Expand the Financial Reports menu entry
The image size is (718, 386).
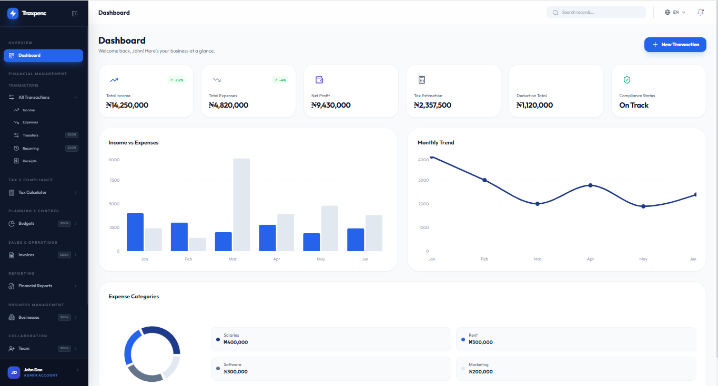(36, 286)
